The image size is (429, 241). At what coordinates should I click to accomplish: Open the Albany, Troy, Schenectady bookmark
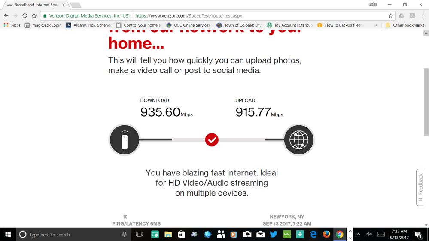(88, 25)
